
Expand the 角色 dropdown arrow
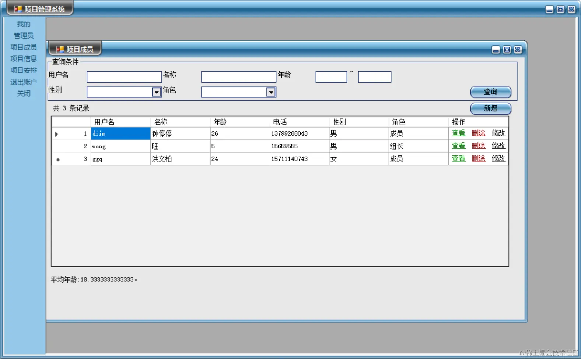point(271,92)
